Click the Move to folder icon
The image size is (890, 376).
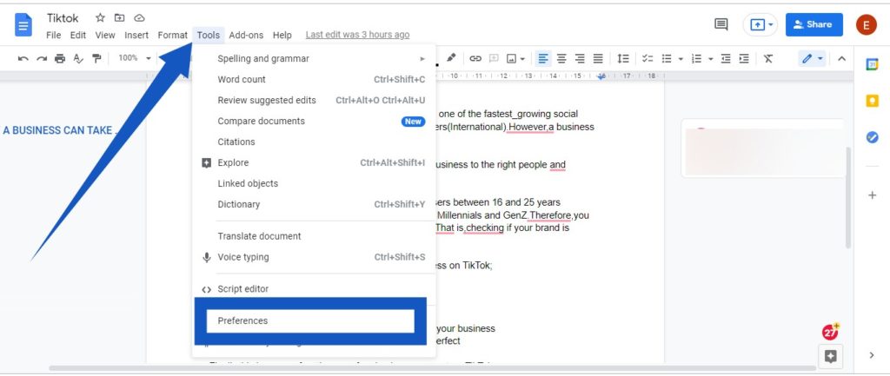119,17
